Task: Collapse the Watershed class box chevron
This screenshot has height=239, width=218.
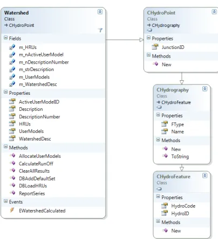Action: tap(100, 12)
